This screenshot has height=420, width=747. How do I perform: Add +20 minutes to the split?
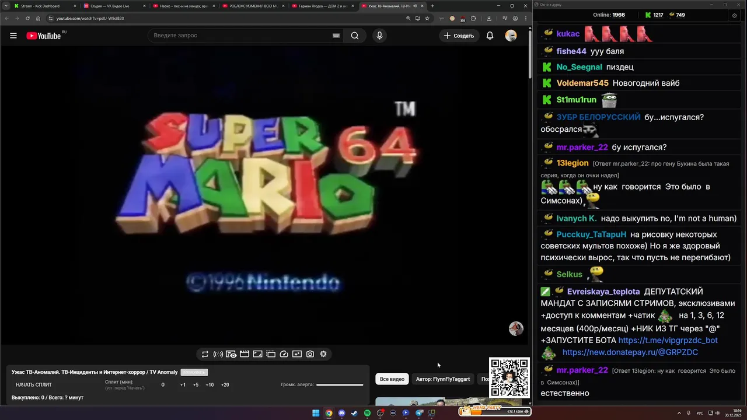coord(225,385)
